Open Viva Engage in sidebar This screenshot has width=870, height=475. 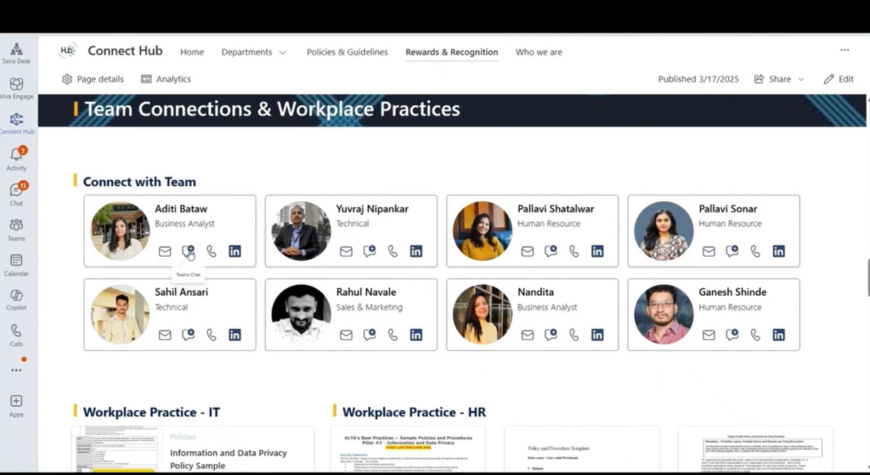tap(16, 88)
